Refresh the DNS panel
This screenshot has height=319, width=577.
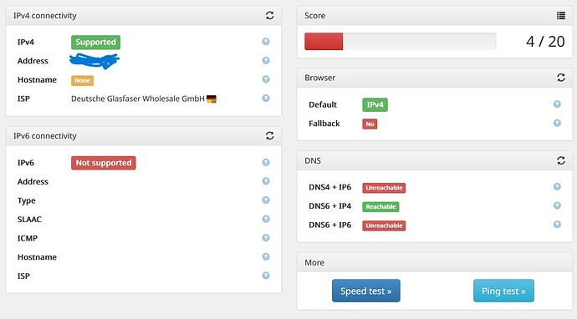[x=561, y=160]
